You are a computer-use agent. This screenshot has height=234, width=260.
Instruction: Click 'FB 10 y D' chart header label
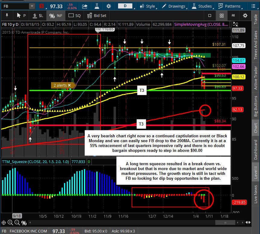click(10, 25)
